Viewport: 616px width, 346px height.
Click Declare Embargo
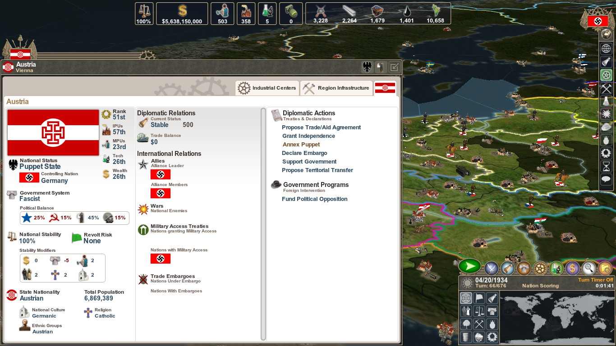pos(304,153)
